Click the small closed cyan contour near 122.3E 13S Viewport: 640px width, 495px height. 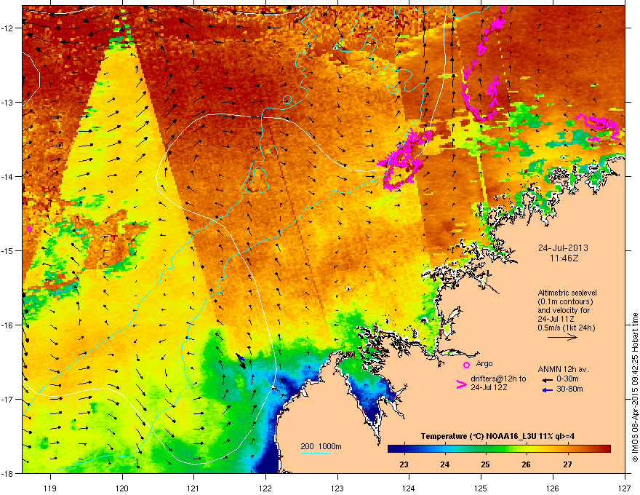pyautogui.click(x=287, y=100)
